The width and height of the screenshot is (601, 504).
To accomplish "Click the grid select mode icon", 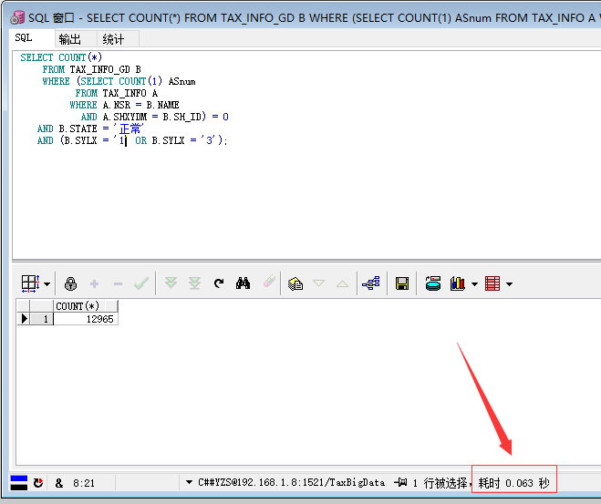I will pyautogui.click(x=30, y=283).
